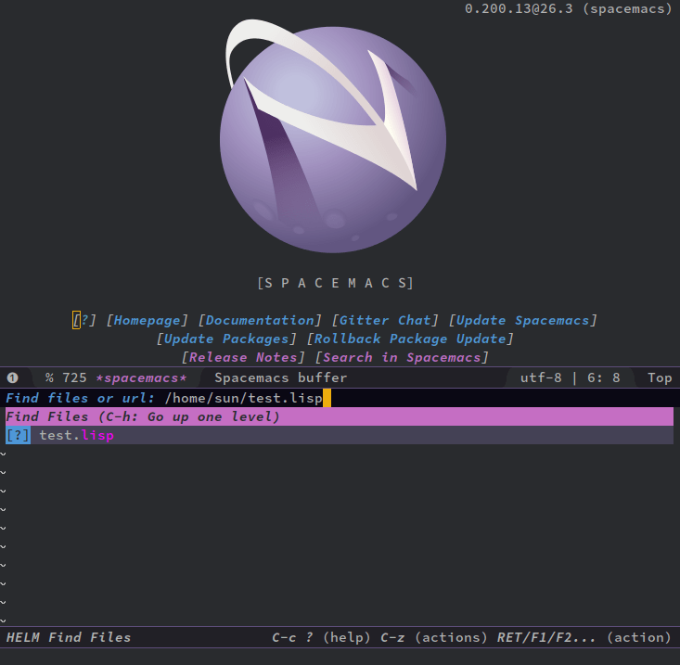The height and width of the screenshot is (665, 680).
Task: Open the Gitter Chat link
Action: [x=385, y=320]
